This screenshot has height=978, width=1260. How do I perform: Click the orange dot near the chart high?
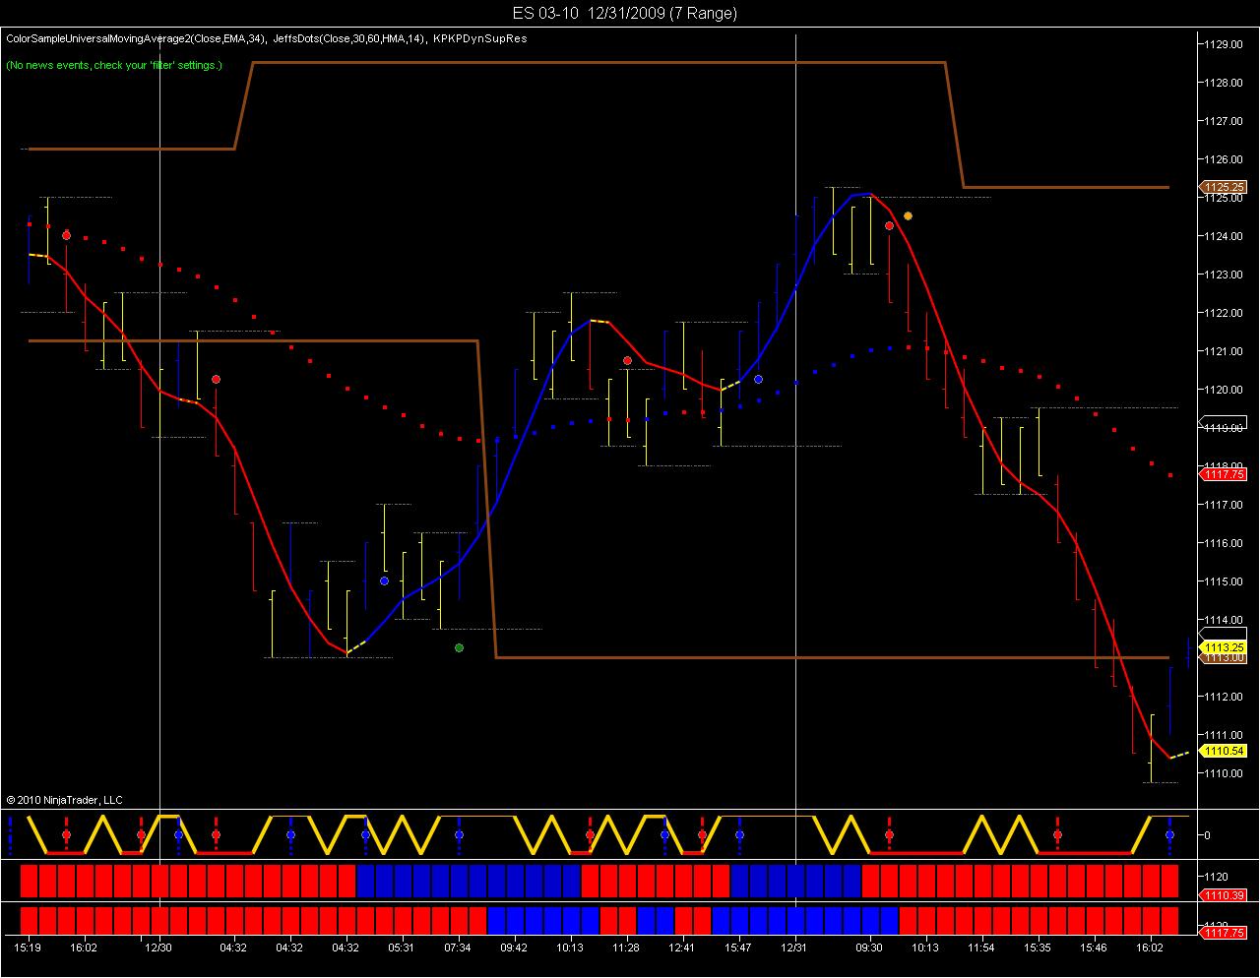(908, 215)
